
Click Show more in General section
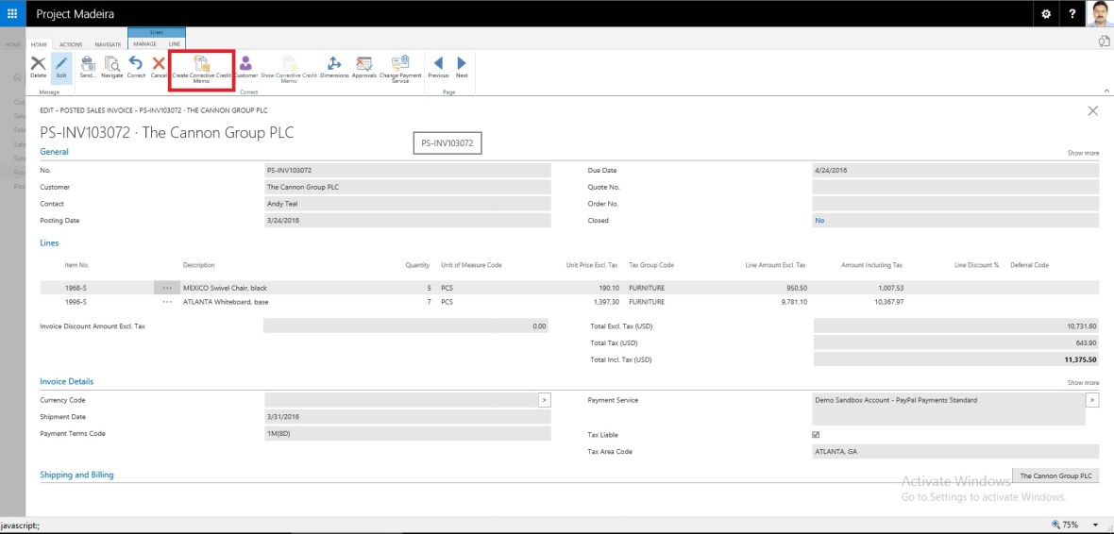coord(1083,153)
